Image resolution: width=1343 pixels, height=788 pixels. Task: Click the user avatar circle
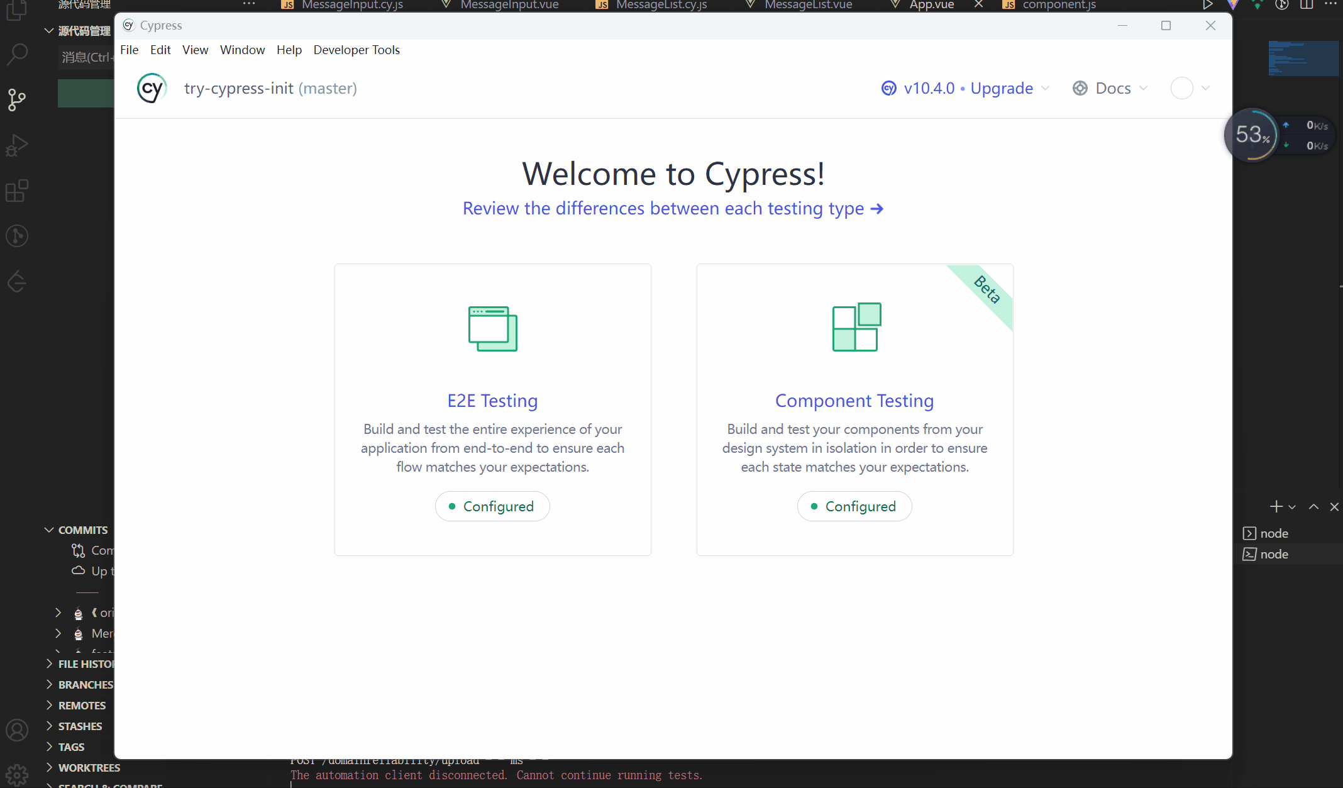1182,88
